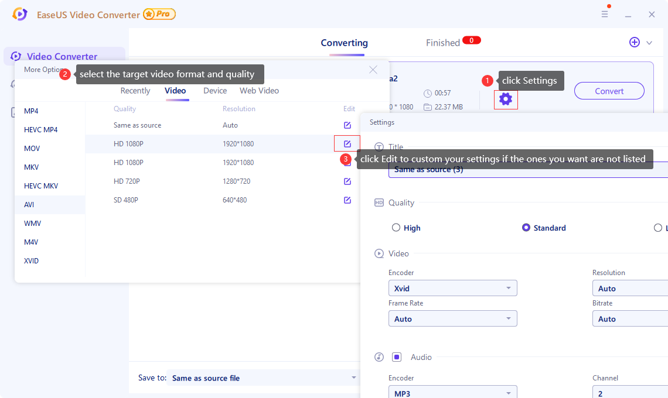Switch to the Converting tab
This screenshot has height=398, width=668.
click(x=344, y=43)
